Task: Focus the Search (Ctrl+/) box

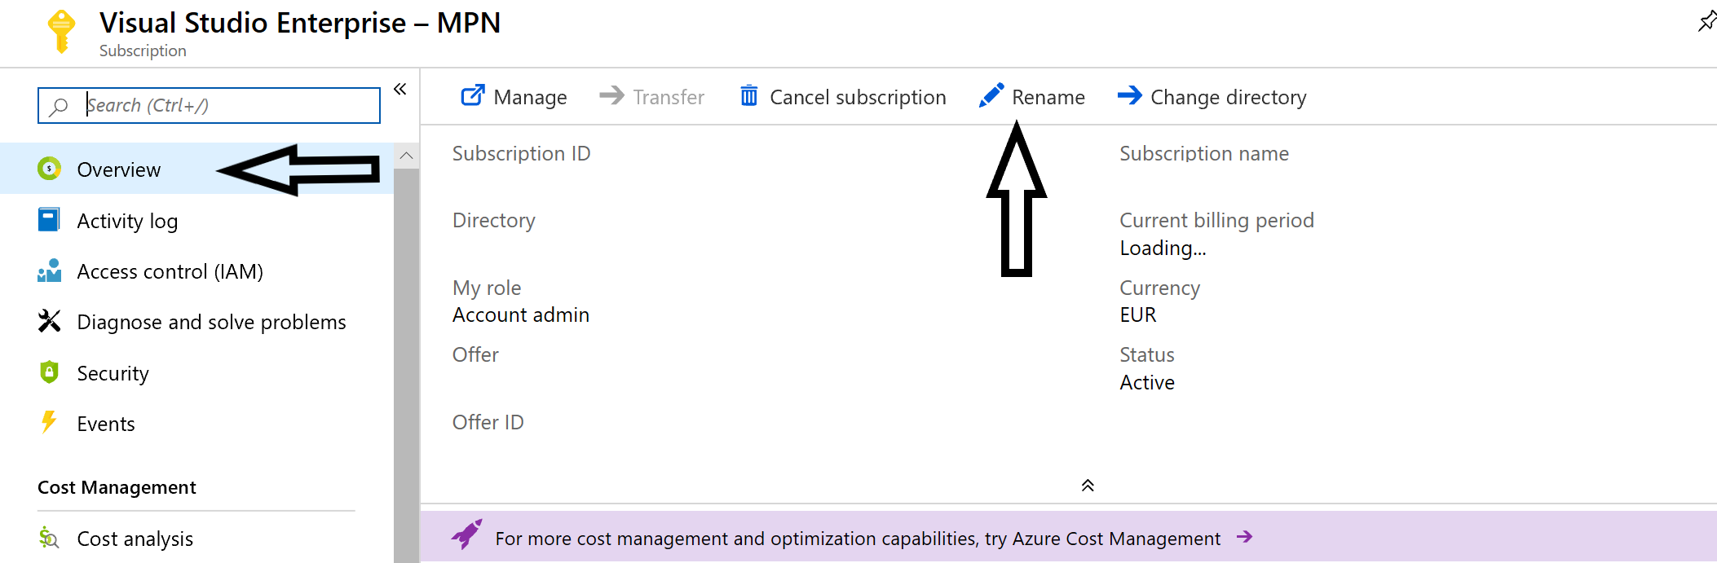Action: (x=209, y=106)
